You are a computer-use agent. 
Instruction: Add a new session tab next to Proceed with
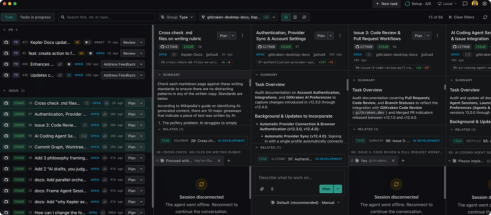[229, 161]
